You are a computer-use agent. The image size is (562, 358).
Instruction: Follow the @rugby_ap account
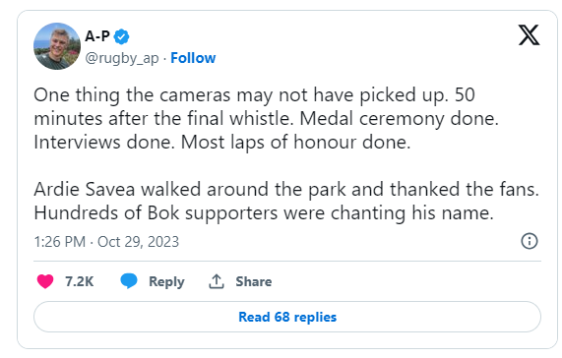click(x=193, y=58)
